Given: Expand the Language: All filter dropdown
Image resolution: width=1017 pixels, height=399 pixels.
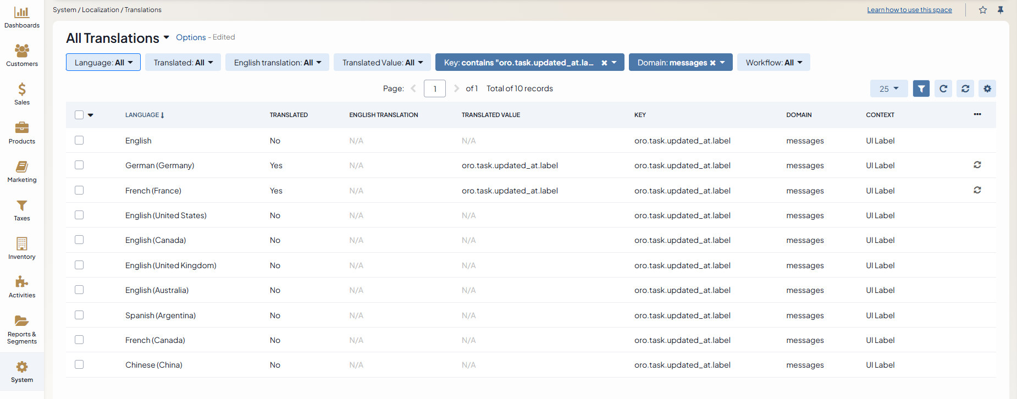Looking at the screenshot, I should pos(103,63).
